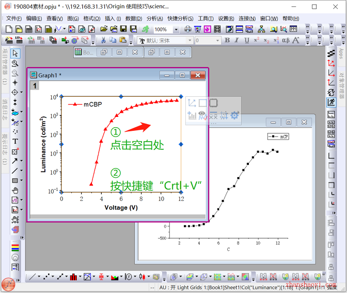The width and height of the screenshot is (347, 293).
Task: Open file with Open icon
Action: pos(104,29)
